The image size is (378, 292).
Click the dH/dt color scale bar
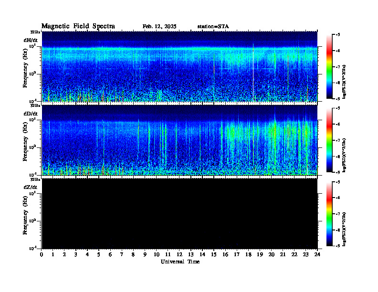[329, 67]
